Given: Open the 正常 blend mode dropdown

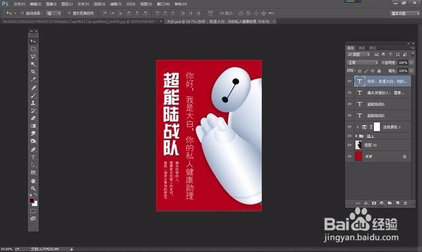Looking at the screenshot, I should pyautogui.click(x=363, y=63).
